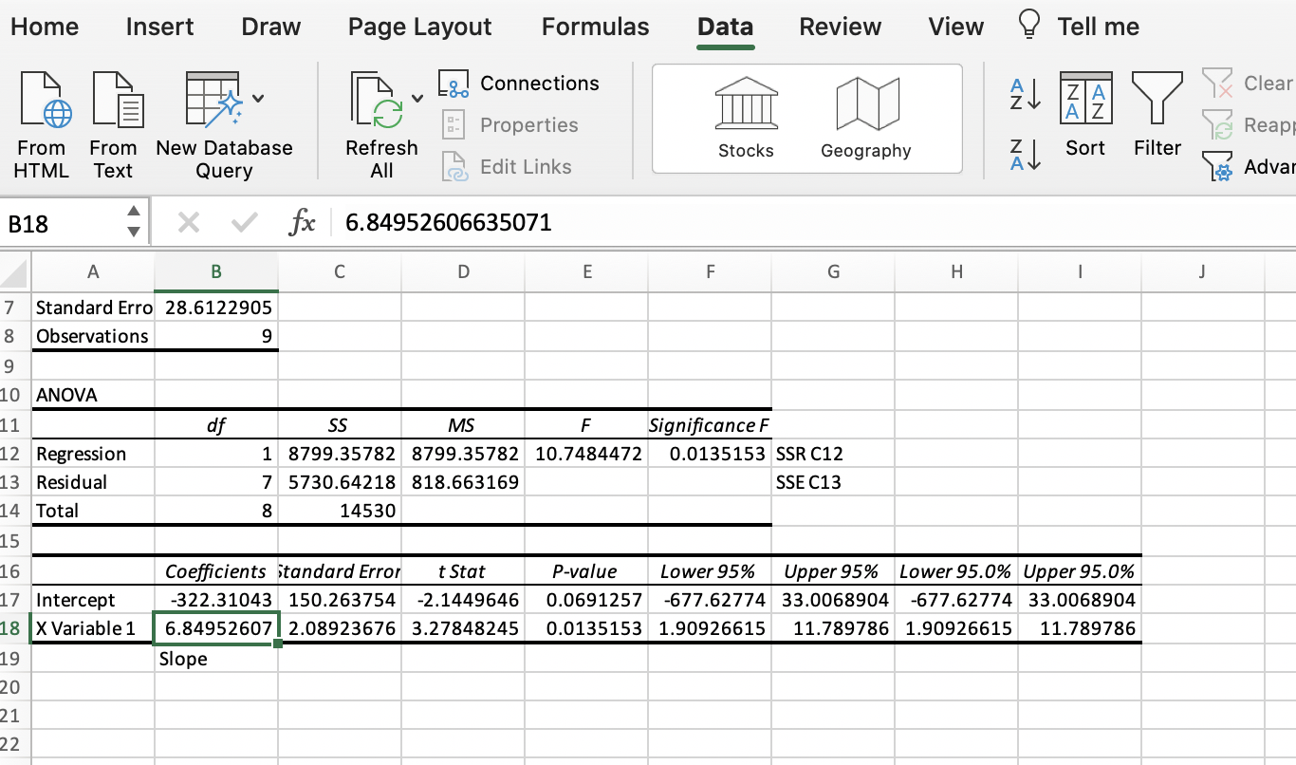Select the From HTML import tool
Screen dimensions: 1296x765
(41, 123)
